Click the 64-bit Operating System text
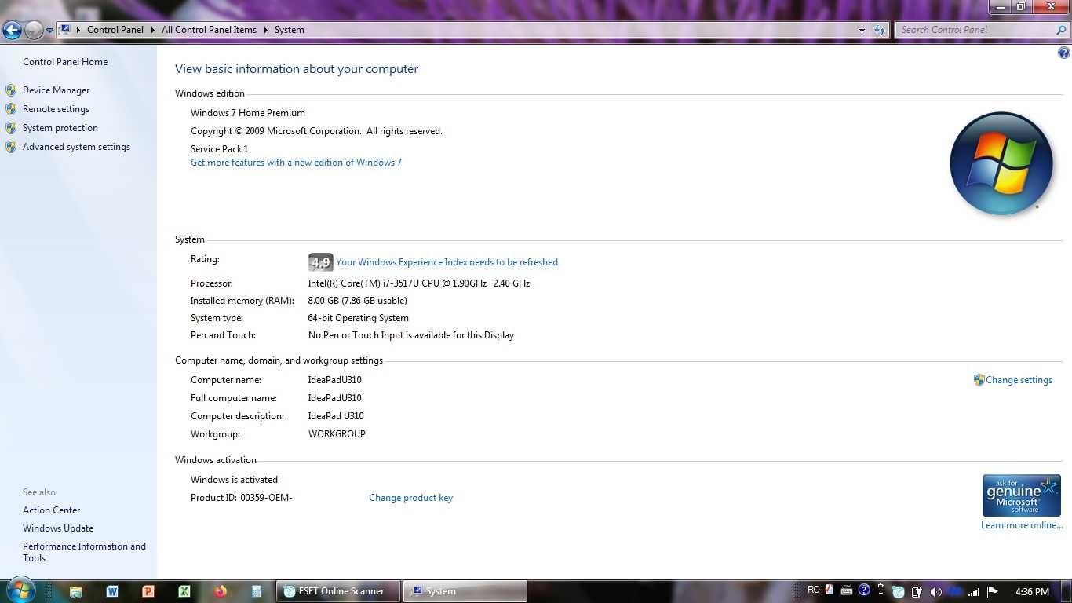Viewport: 1072px width, 603px height. point(358,318)
